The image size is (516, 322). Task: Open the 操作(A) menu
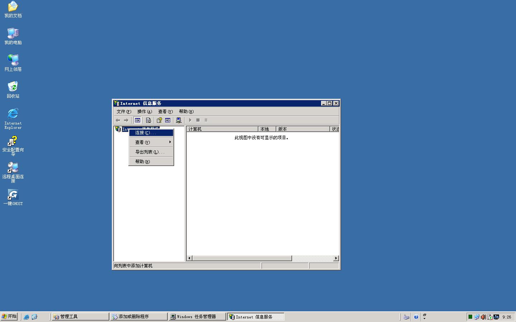click(x=145, y=112)
